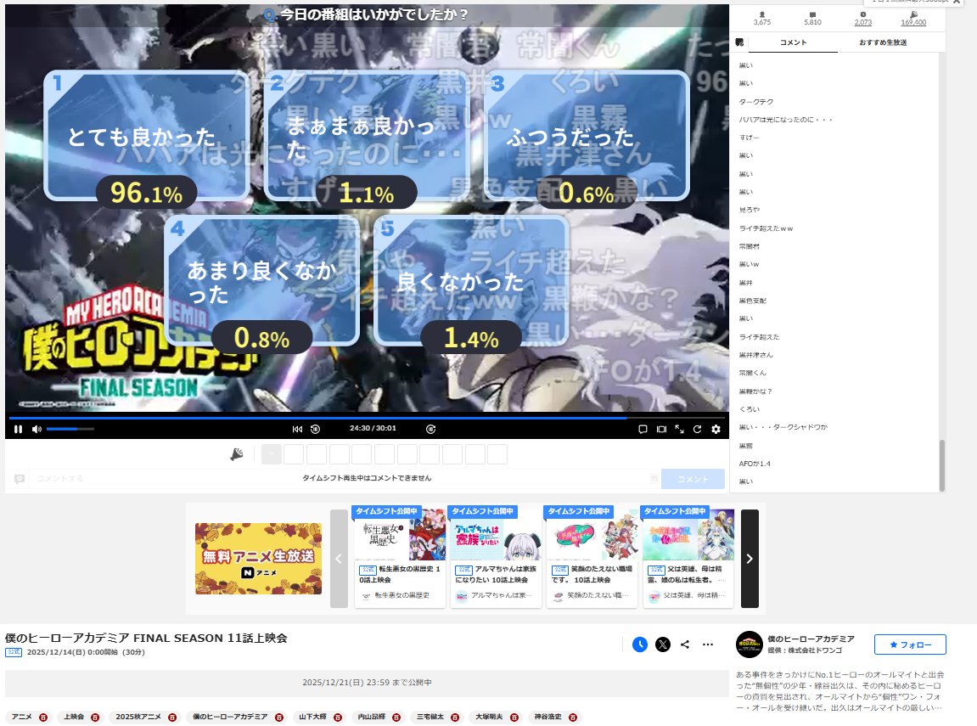Share on X icon
Viewport: 977px width, 726px height.
[663, 644]
